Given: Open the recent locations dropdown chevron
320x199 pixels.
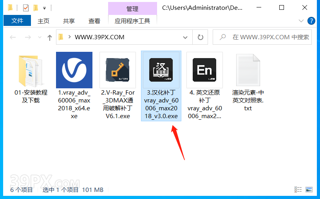Looking at the screenshot, I should coord(40,37).
